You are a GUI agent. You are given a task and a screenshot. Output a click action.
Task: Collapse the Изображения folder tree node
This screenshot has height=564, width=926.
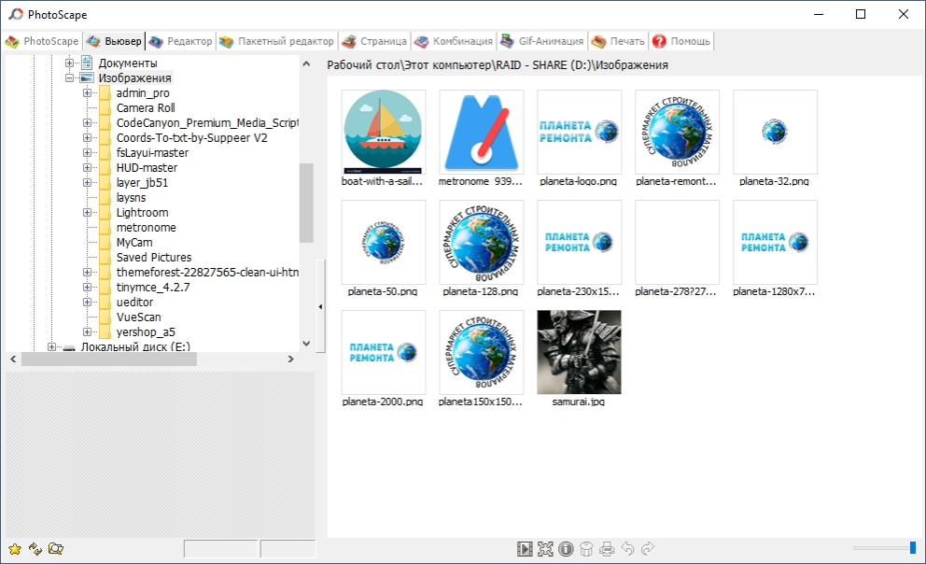point(70,78)
